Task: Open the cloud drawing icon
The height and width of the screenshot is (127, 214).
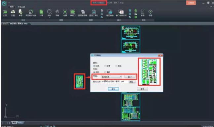Action: (13, 12)
